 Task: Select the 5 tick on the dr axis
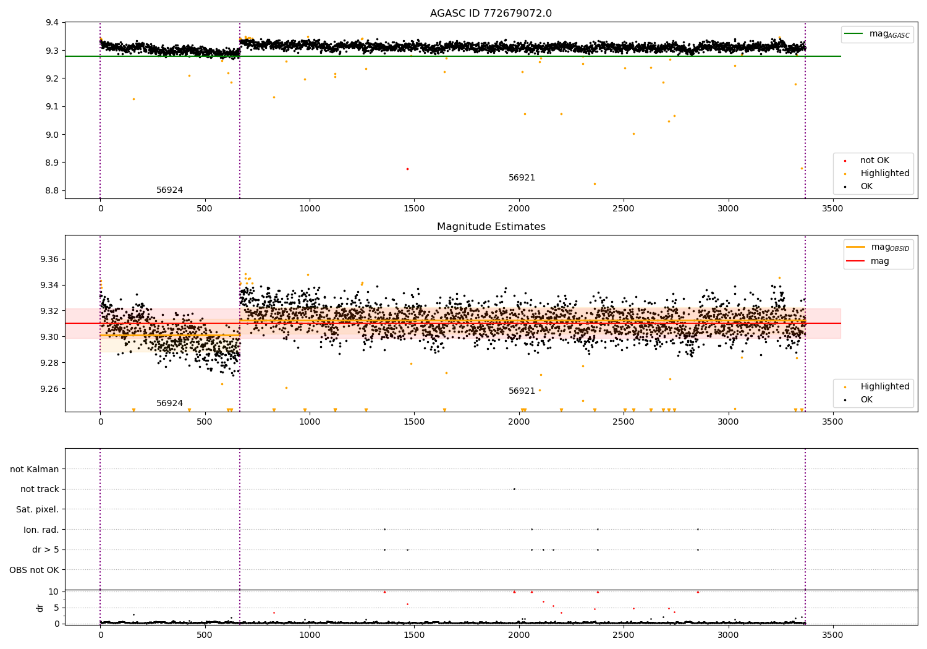pyautogui.click(x=56, y=608)
